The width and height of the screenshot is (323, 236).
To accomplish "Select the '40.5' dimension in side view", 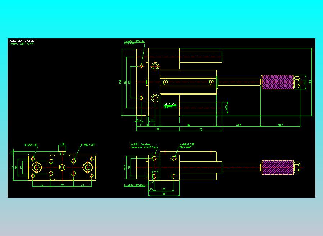I will [x=124, y=167].
